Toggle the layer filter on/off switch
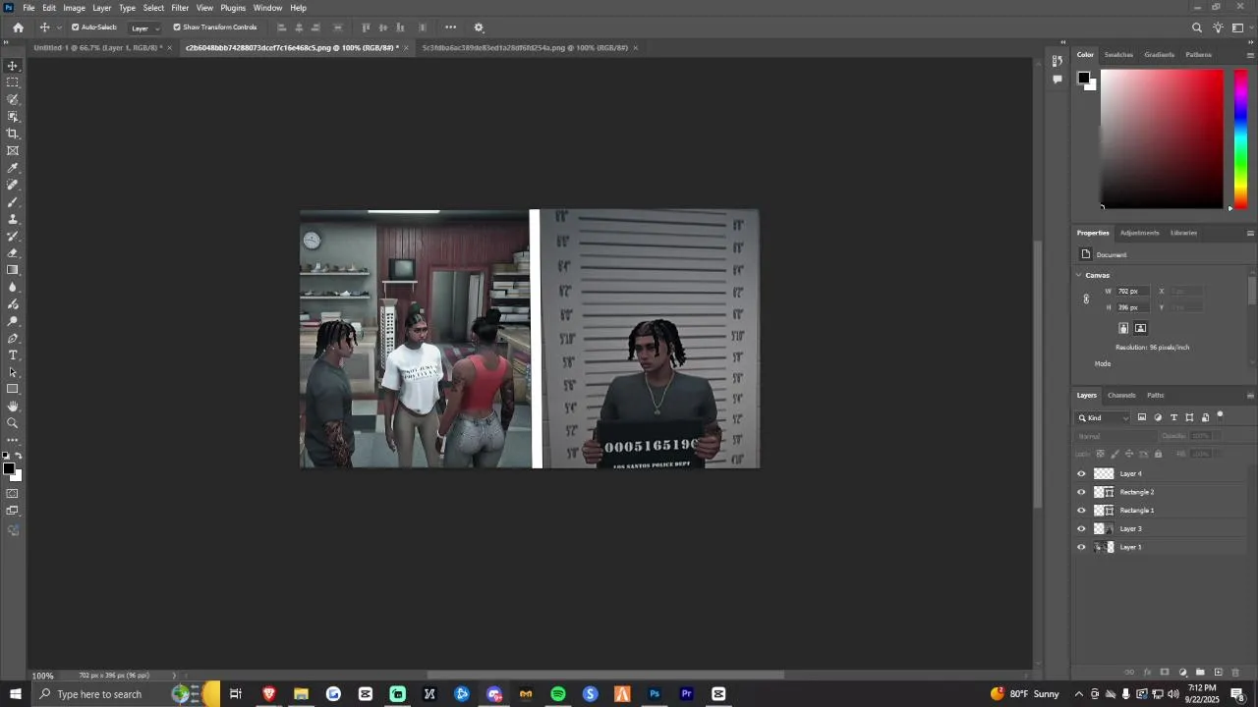The image size is (1258, 707). point(1221,415)
